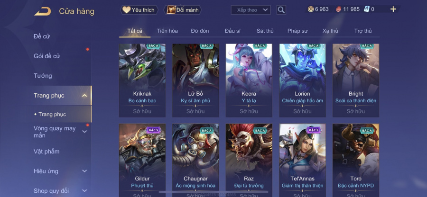Viewport: 427px width, 197px height.
Task: Select the Tiến hóa tab
Action: click(x=167, y=31)
